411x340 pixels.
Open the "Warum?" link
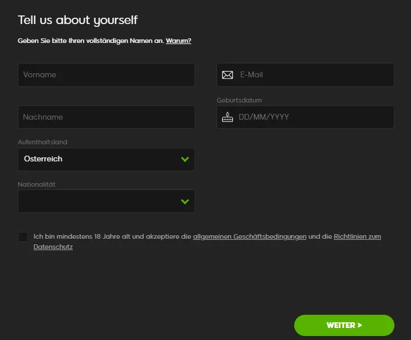[179, 41]
